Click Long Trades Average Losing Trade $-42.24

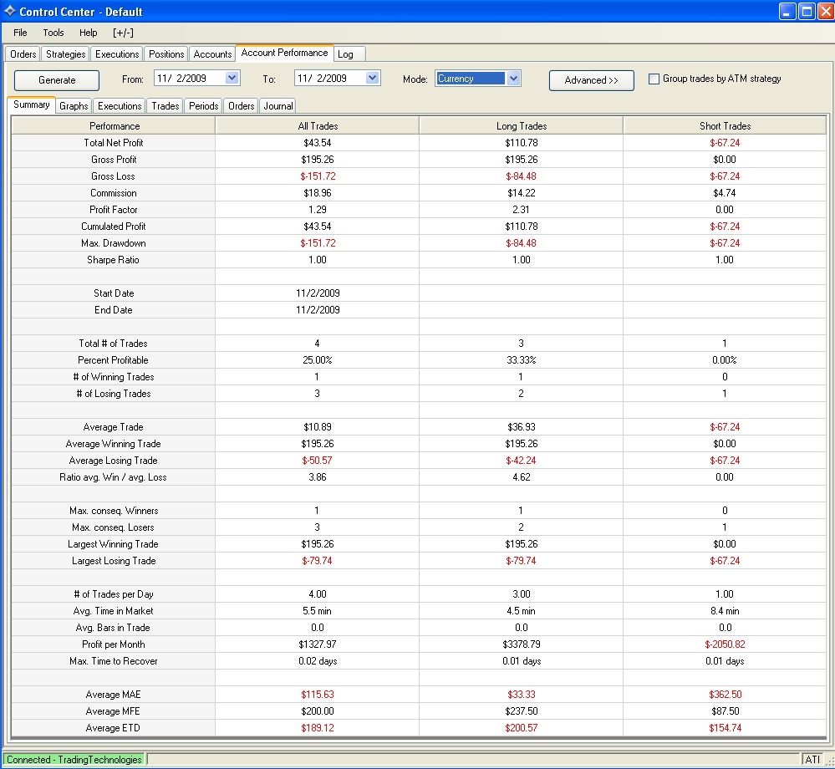point(521,460)
